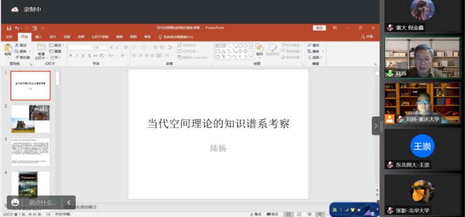Viewport: 466px width, 217px height.
Task: Open the File (文件) menu tab
Action: [x=9, y=37]
